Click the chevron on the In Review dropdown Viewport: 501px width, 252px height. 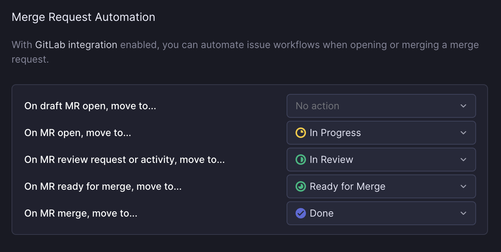pyautogui.click(x=463, y=160)
